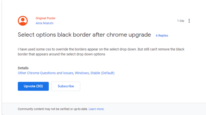Subscribe to this thread

(x=66, y=86)
